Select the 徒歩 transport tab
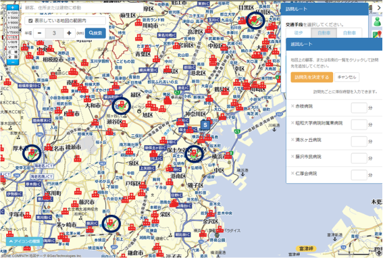 pyautogui.click(x=299, y=32)
